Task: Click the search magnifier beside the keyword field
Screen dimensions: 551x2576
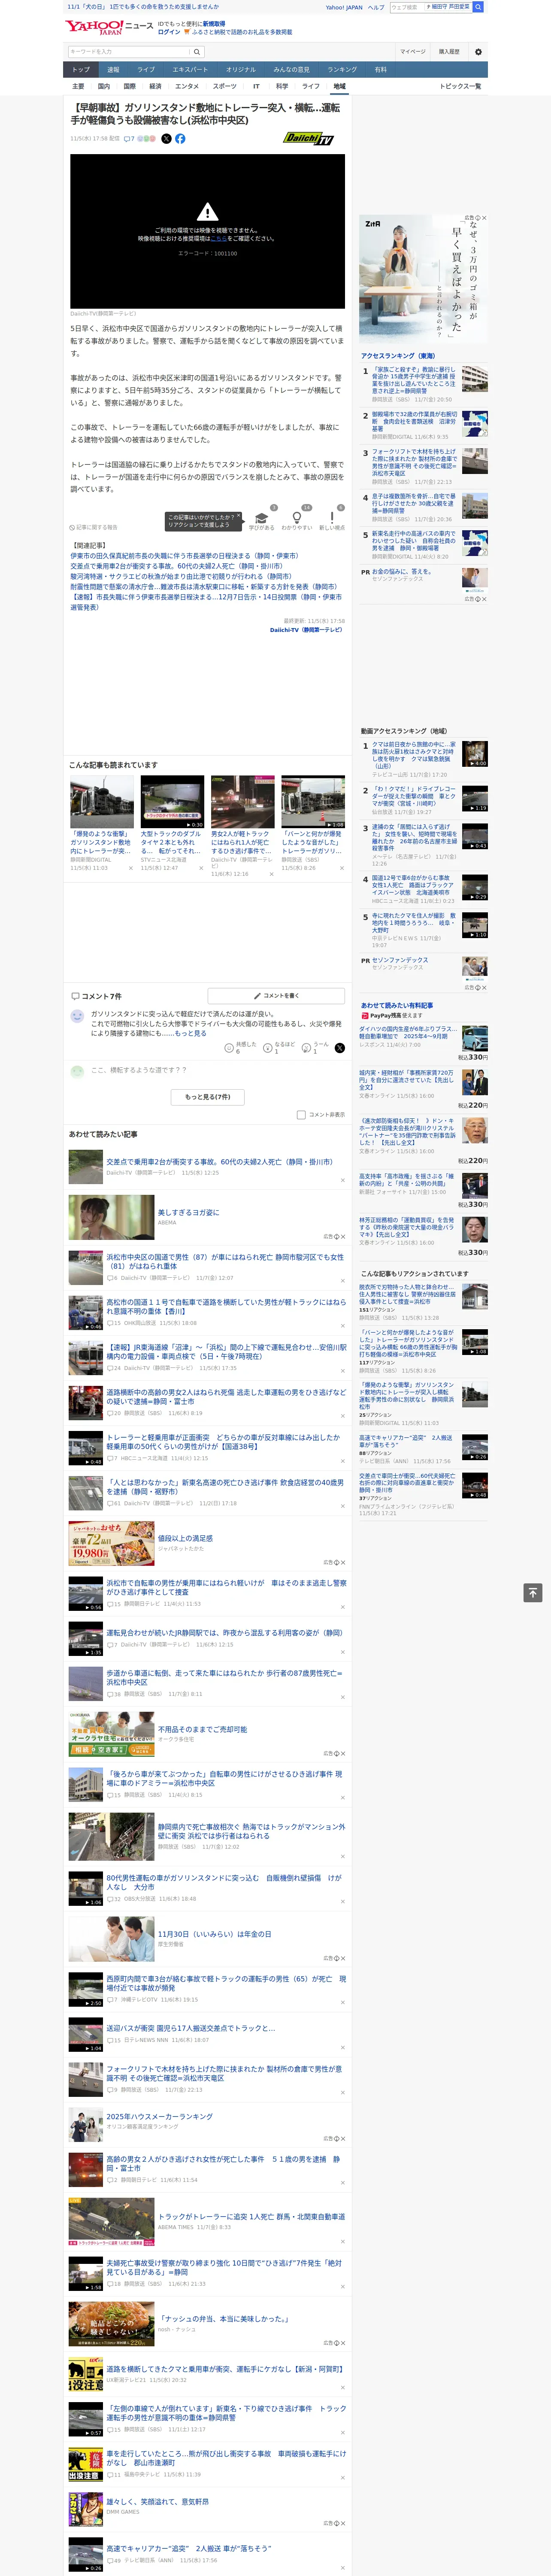Action: [197, 52]
